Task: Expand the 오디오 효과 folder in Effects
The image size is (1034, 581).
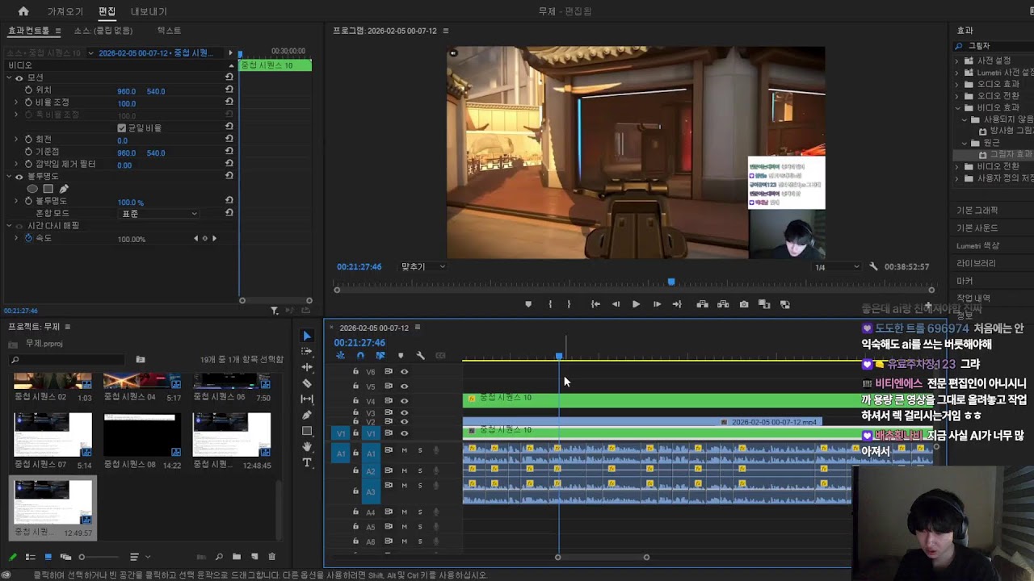Action: point(958,84)
